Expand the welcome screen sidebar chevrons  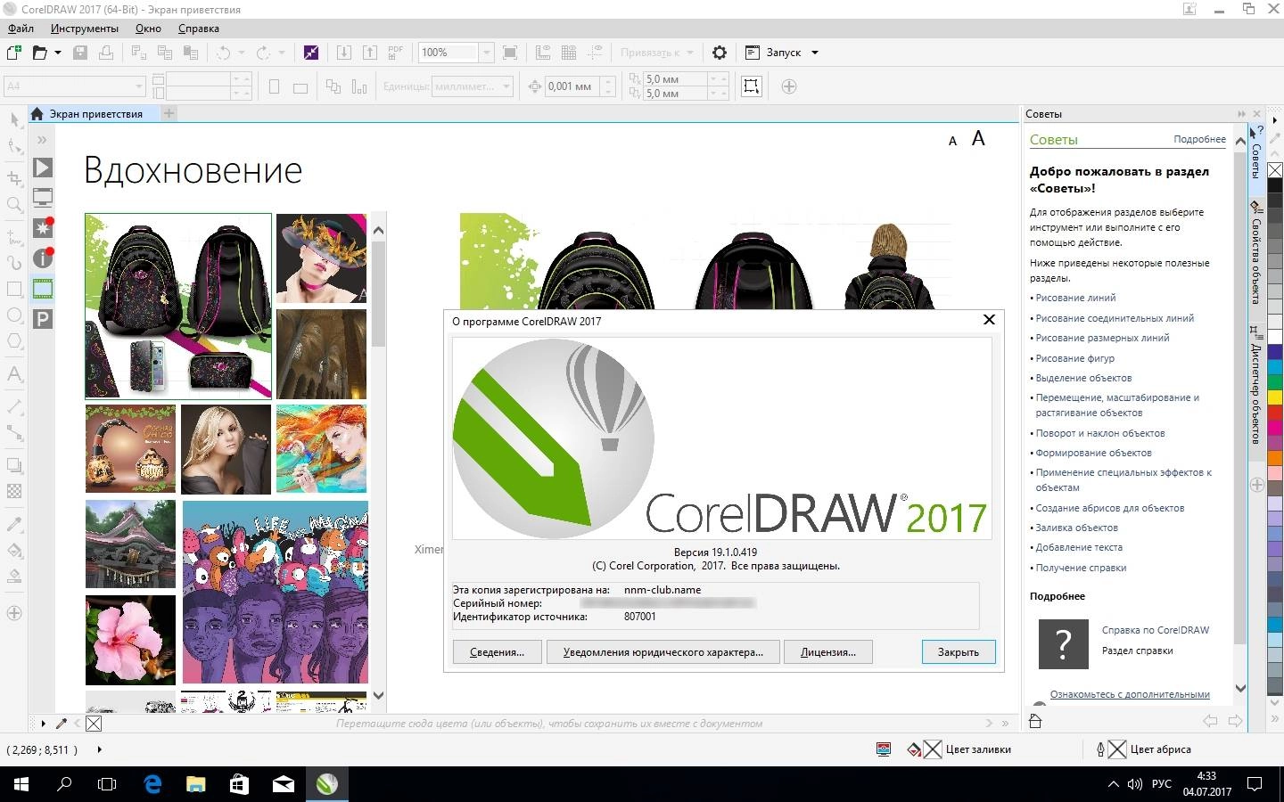tap(42, 140)
